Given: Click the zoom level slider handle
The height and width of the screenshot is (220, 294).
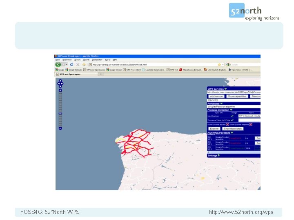Looking at the screenshot, I should [x=60, y=114].
